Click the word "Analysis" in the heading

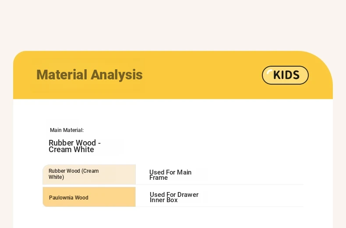coord(117,75)
